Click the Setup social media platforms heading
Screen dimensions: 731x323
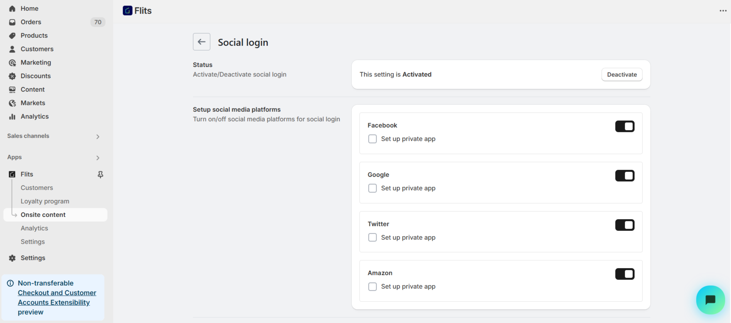pyautogui.click(x=237, y=109)
